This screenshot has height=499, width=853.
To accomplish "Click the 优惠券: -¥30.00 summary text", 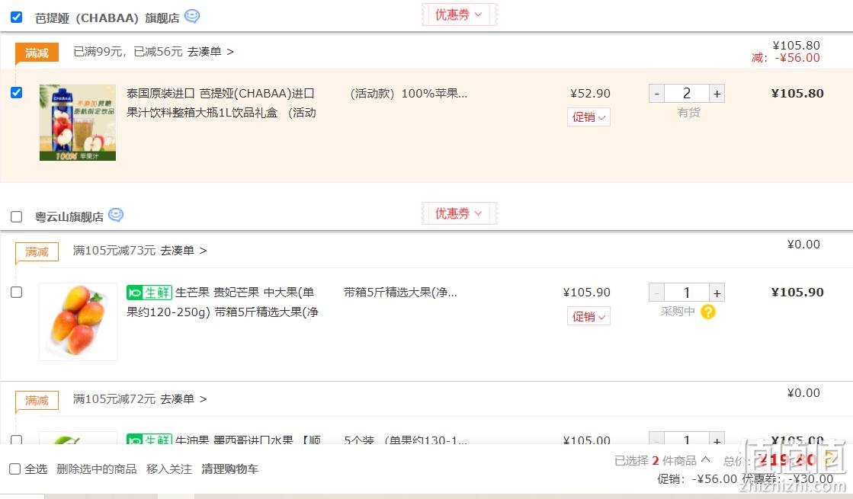I will 787,479.
